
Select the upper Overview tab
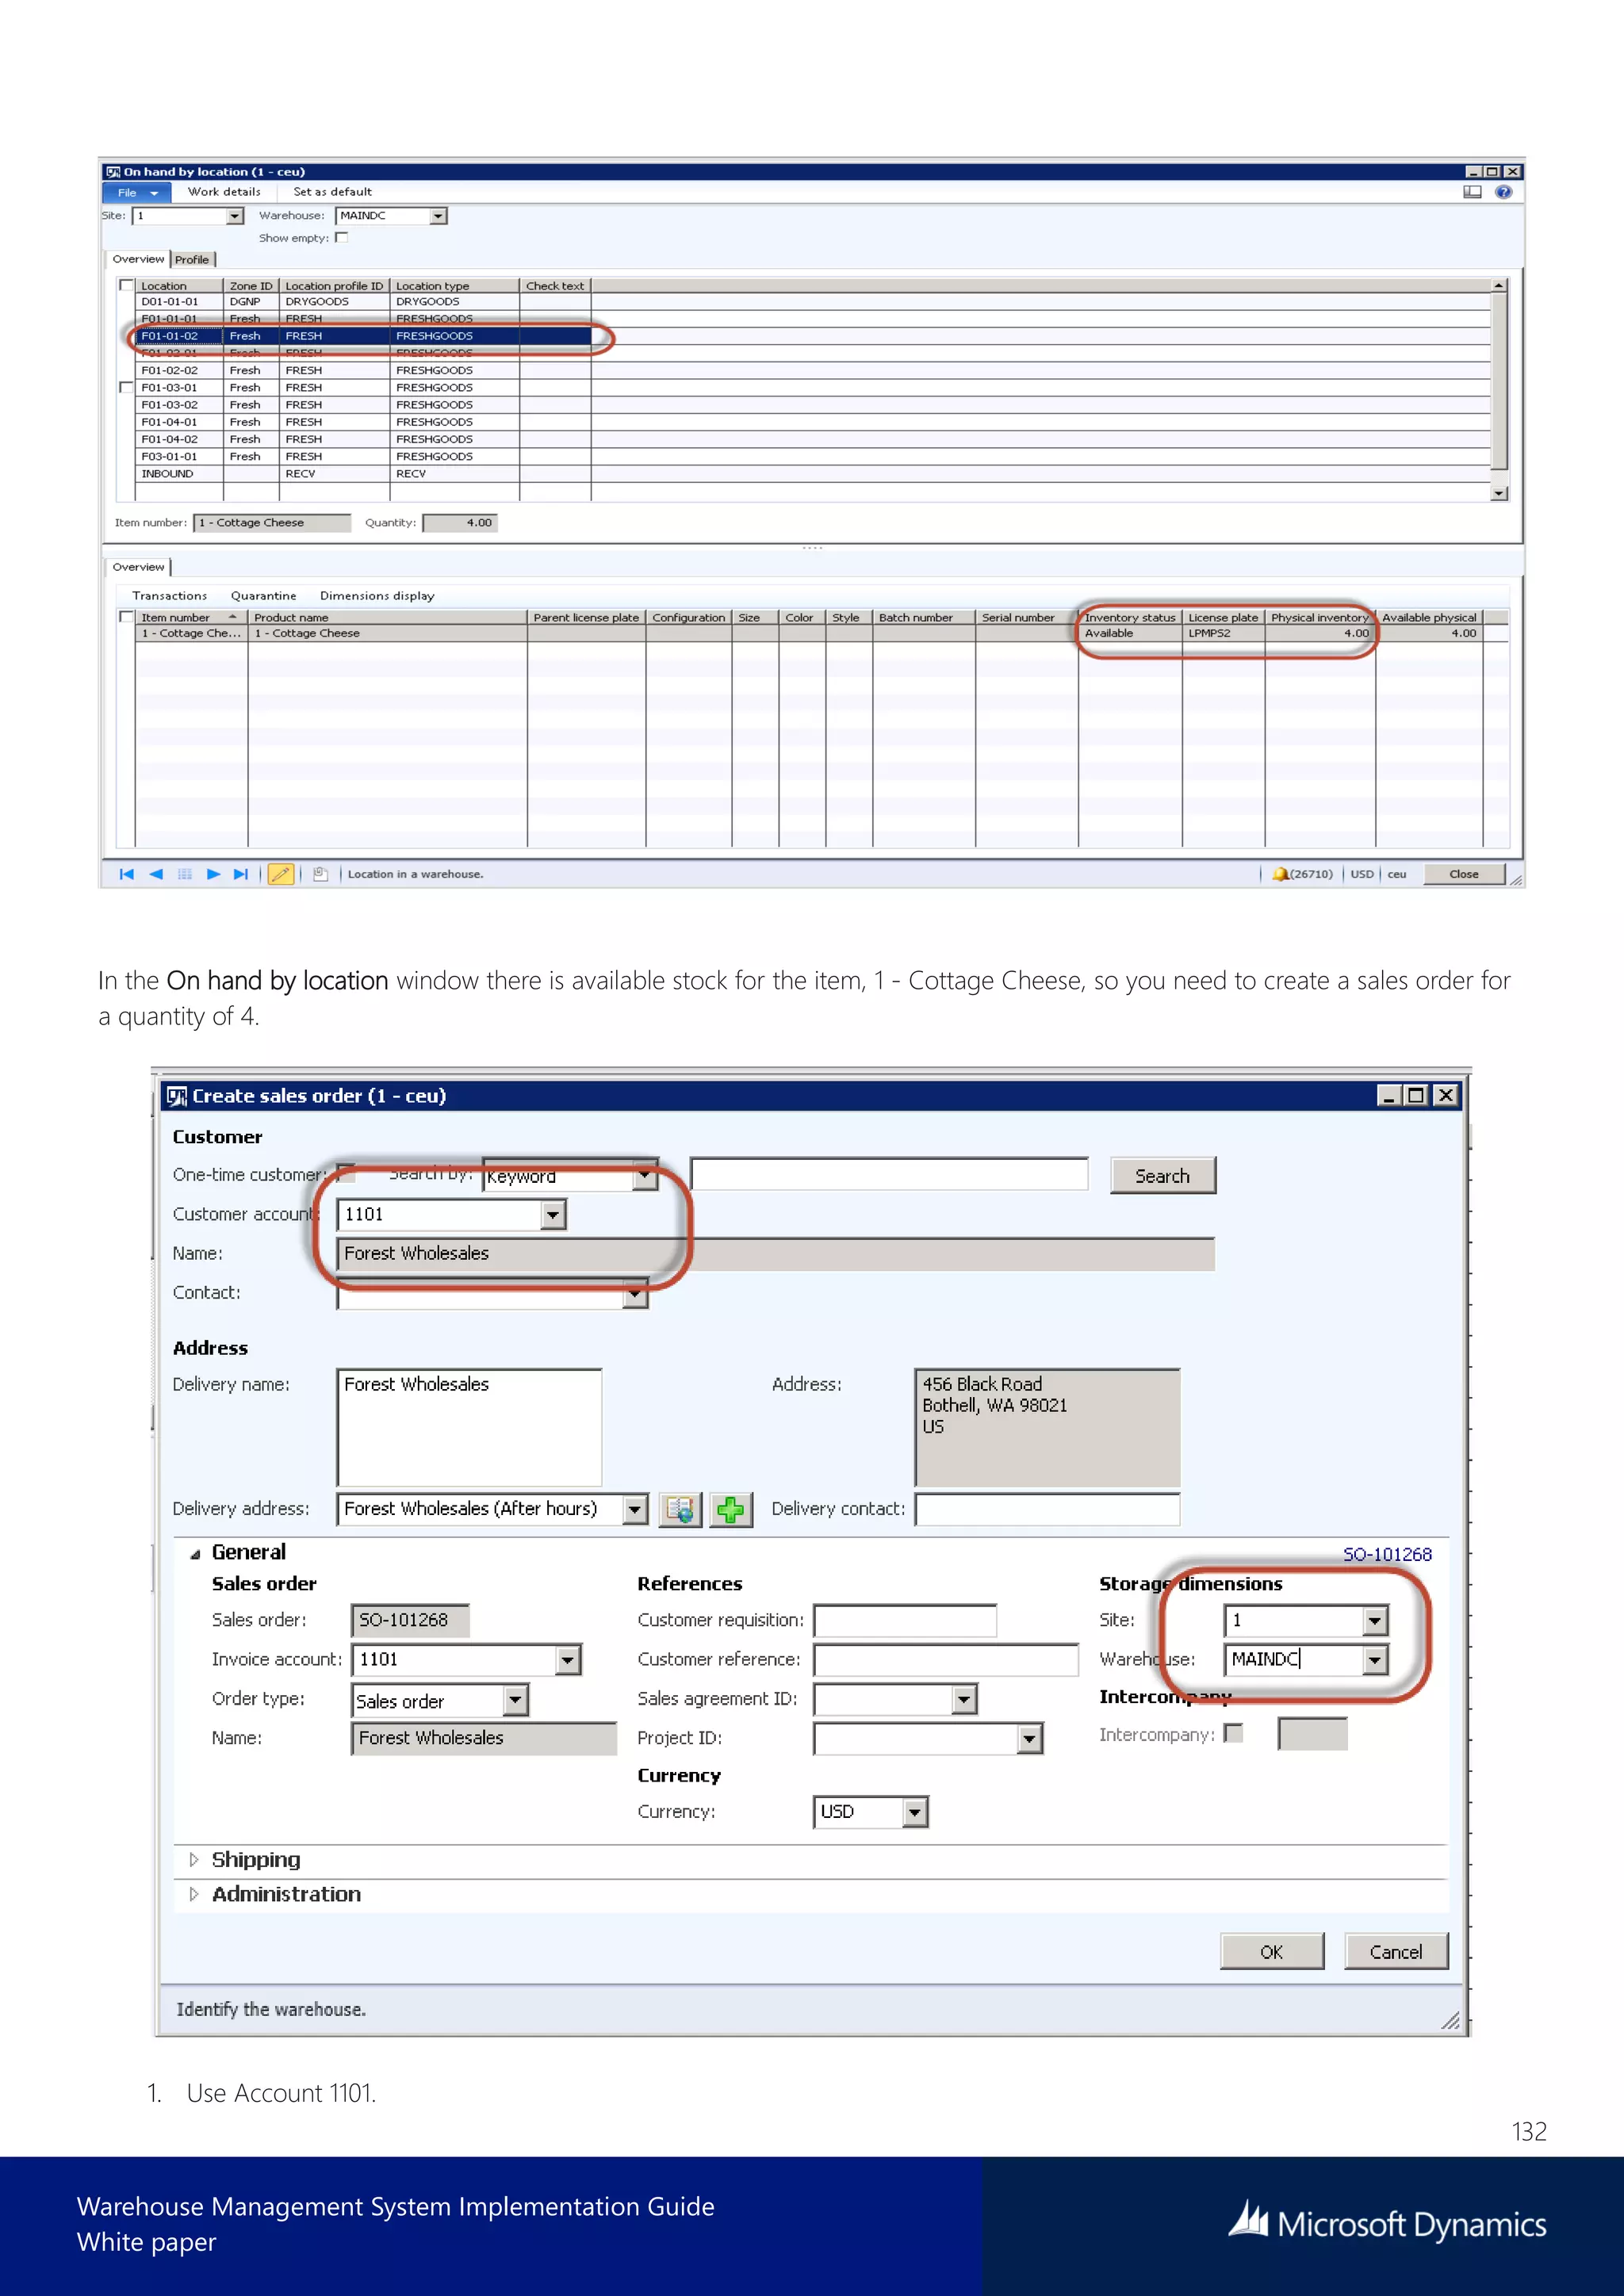(x=138, y=259)
